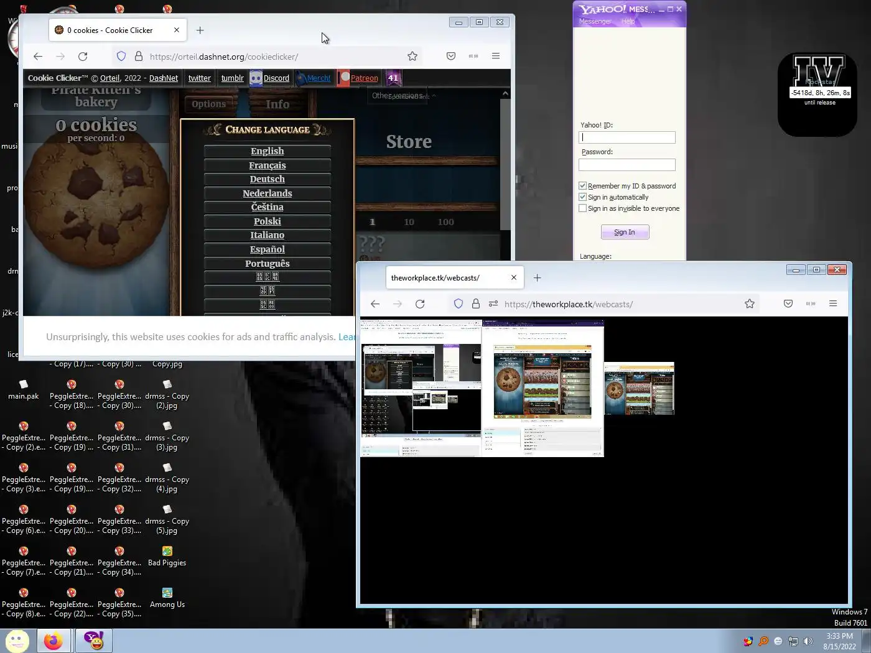This screenshot has width=871, height=653.
Task: Open Pocket save icon in Cookie Clicker browser
Action: coord(451,57)
